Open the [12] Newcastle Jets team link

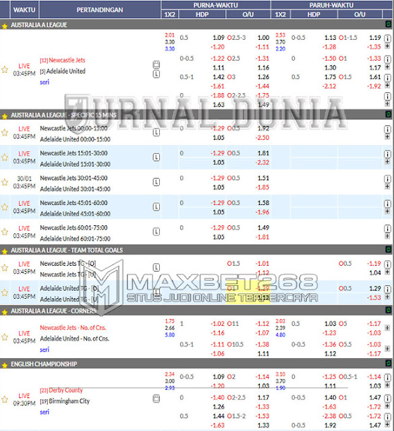63,60
